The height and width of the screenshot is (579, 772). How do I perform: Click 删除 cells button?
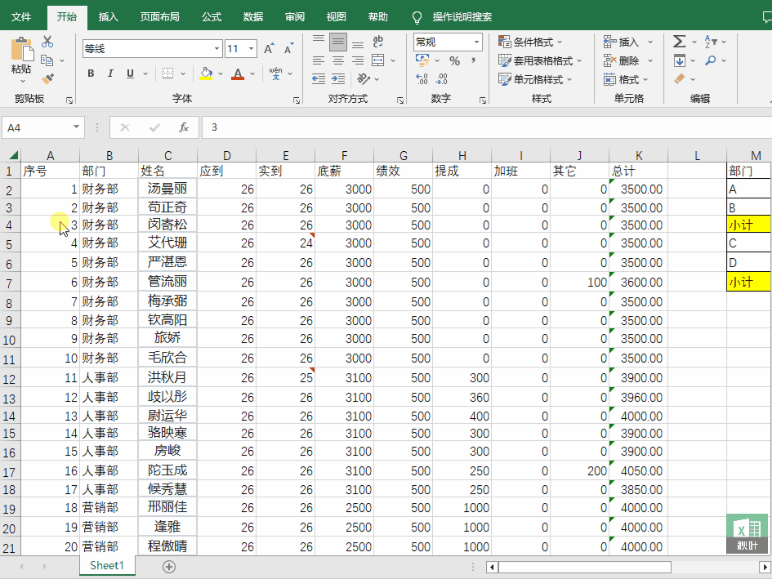pos(622,60)
